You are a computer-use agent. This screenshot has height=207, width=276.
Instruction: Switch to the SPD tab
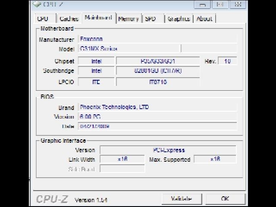(153, 19)
